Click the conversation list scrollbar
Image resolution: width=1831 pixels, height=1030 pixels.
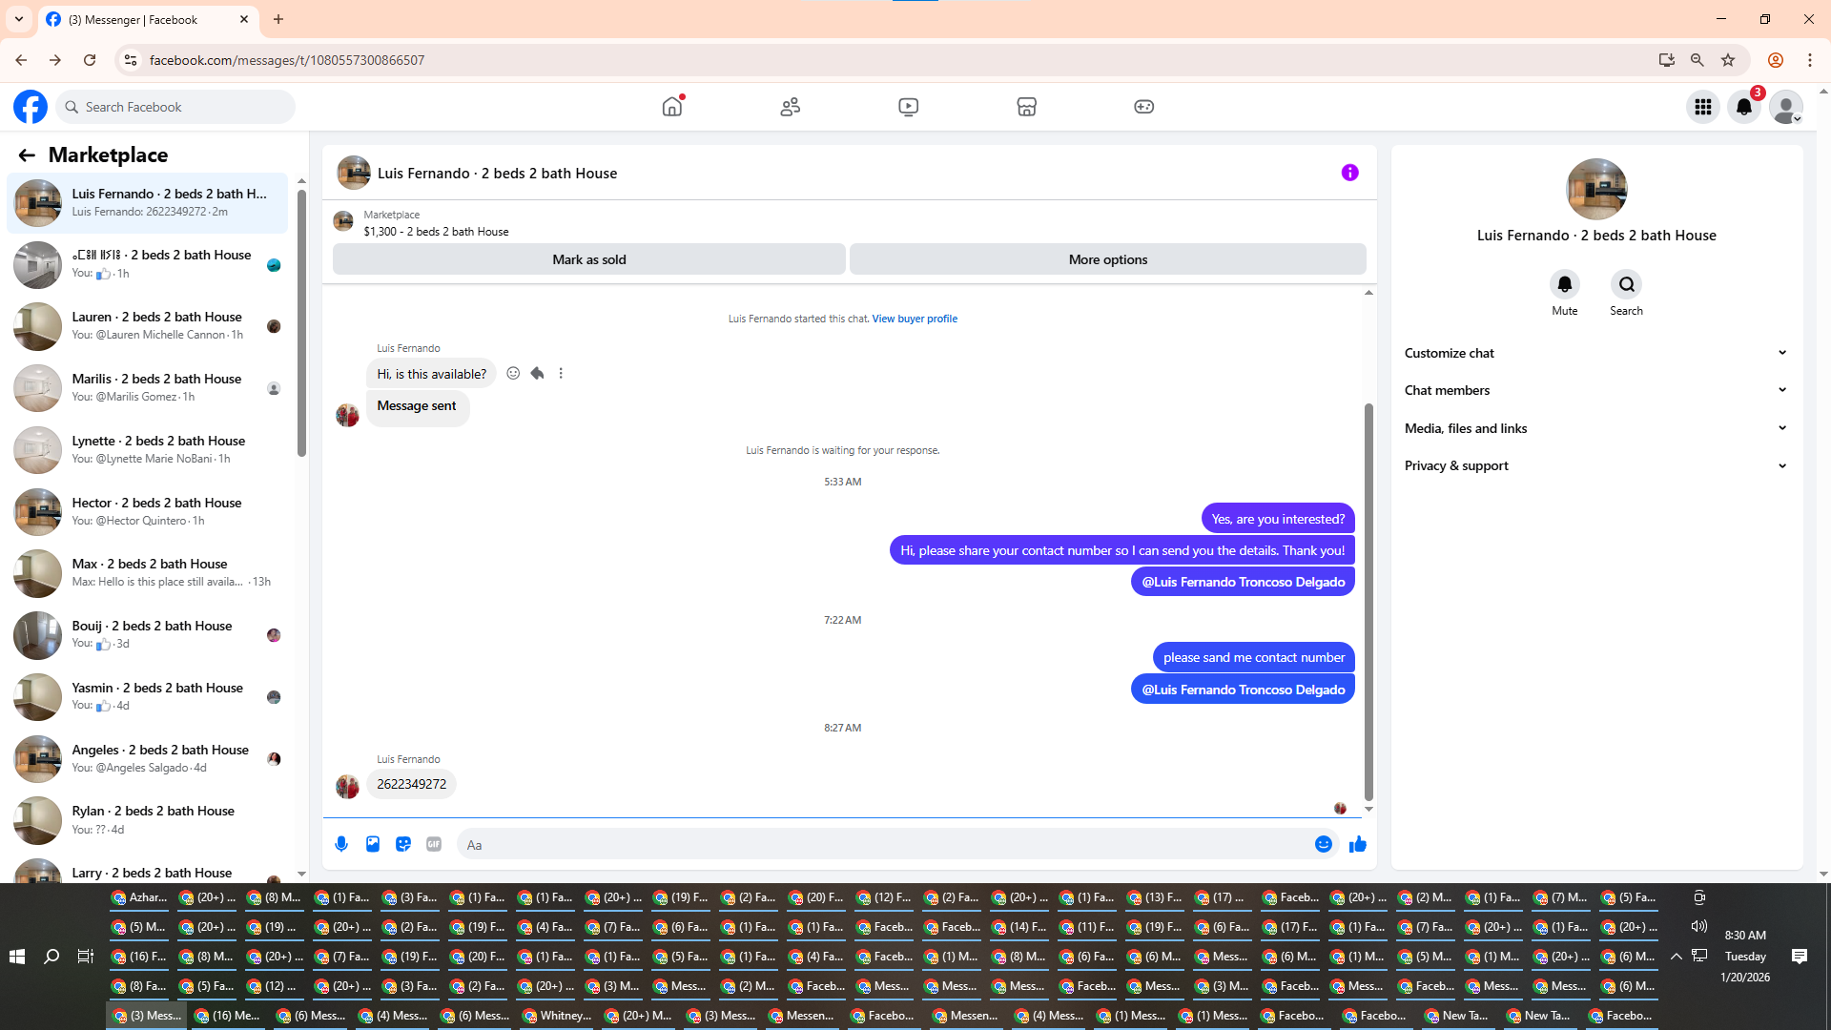[x=301, y=324]
